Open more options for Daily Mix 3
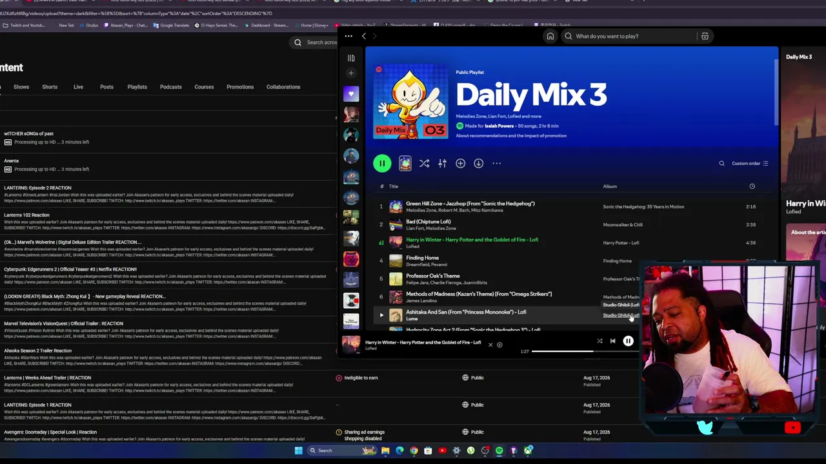Screen dimensions: 826x464 [496, 164]
